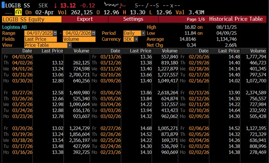
Task: Select the date 04/03/26 row
Action: (22, 57)
